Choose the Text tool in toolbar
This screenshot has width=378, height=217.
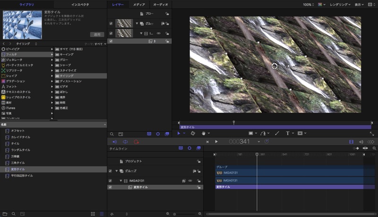(287, 133)
